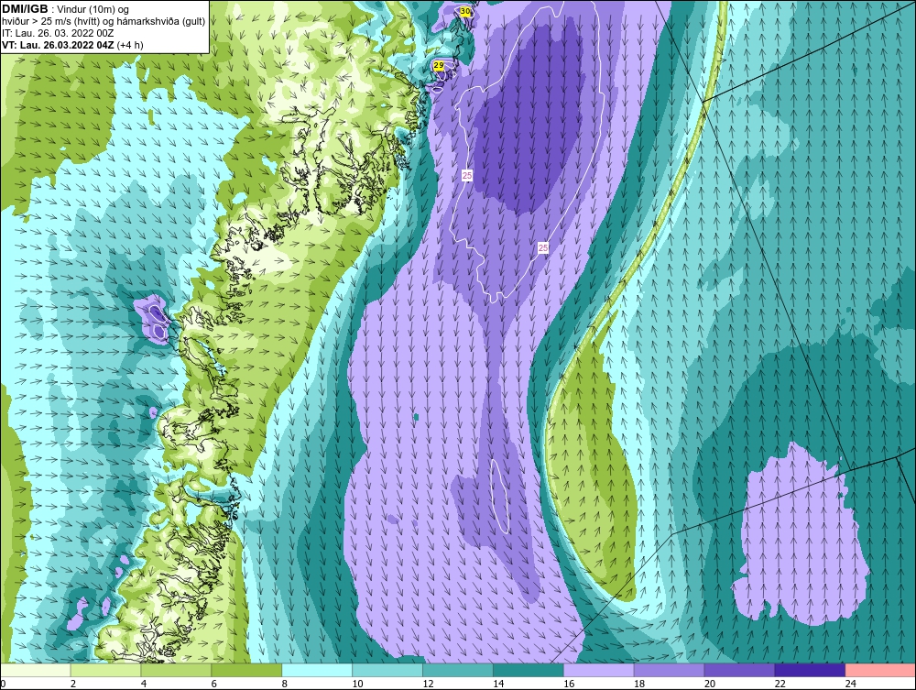Select the 18–20 m/s purple legend swatch
Screen dimensions: 916x690
[x=669, y=670]
